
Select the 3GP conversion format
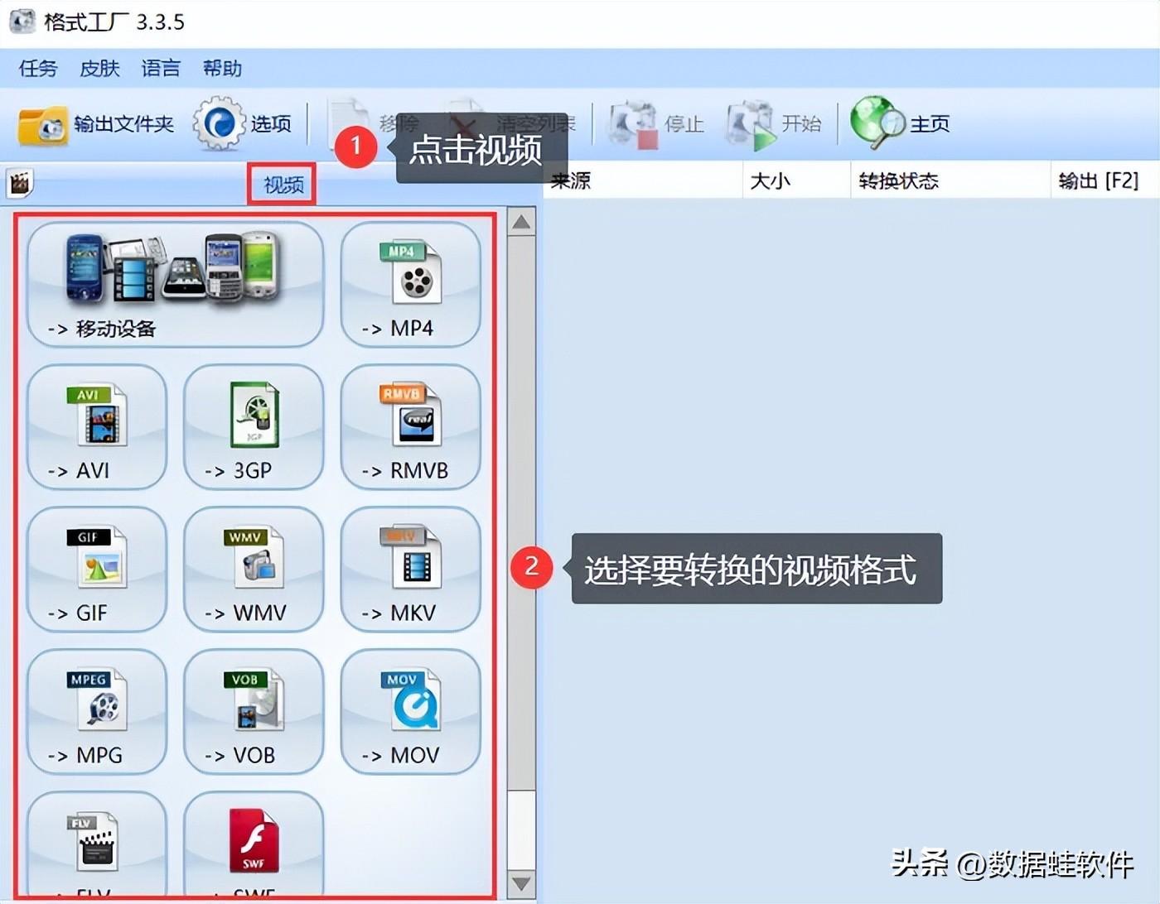click(x=254, y=427)
